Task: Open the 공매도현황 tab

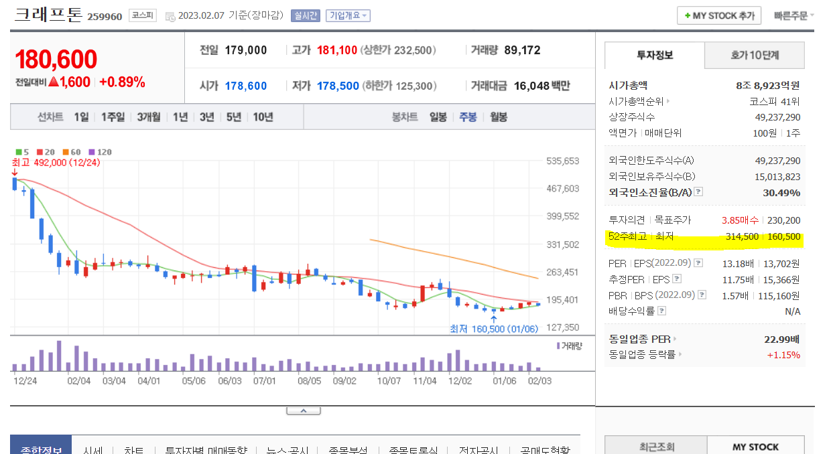Action: click(x=545, y=449)
